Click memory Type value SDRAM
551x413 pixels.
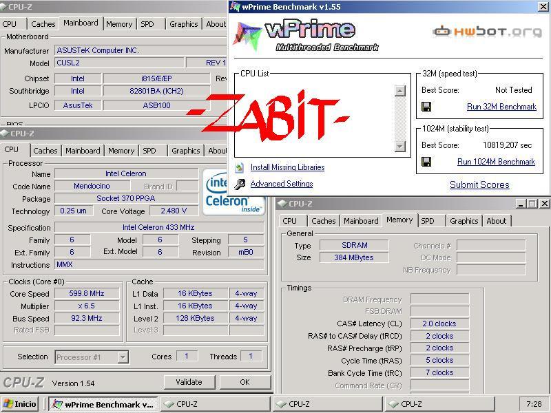(354, 245)
